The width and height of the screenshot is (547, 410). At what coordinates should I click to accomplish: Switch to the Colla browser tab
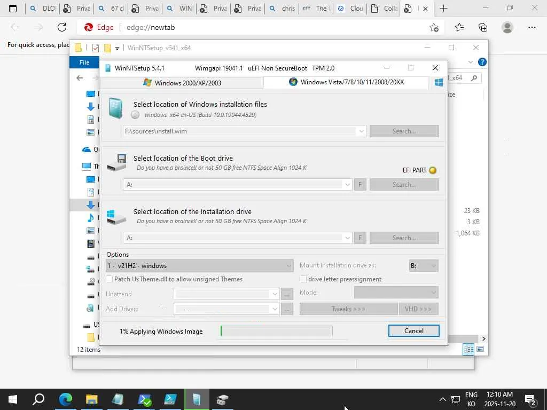[x=384, y=9]
